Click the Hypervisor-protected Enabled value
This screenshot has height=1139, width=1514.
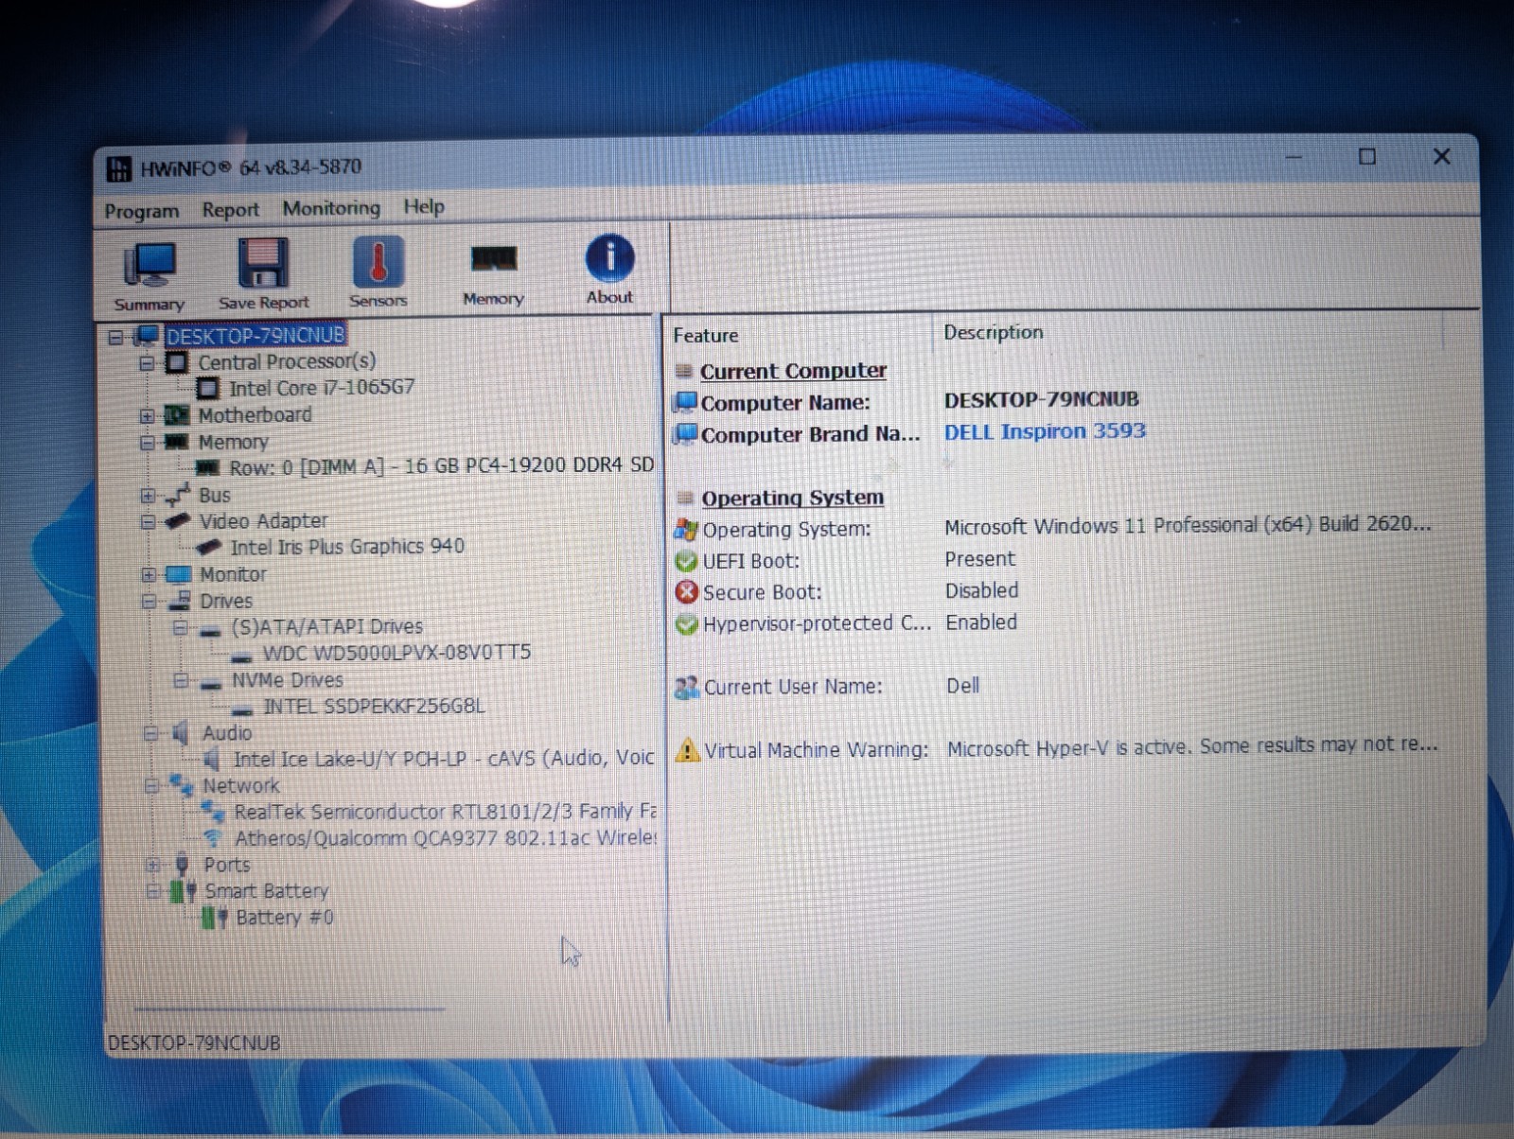[x=981, y=622]
